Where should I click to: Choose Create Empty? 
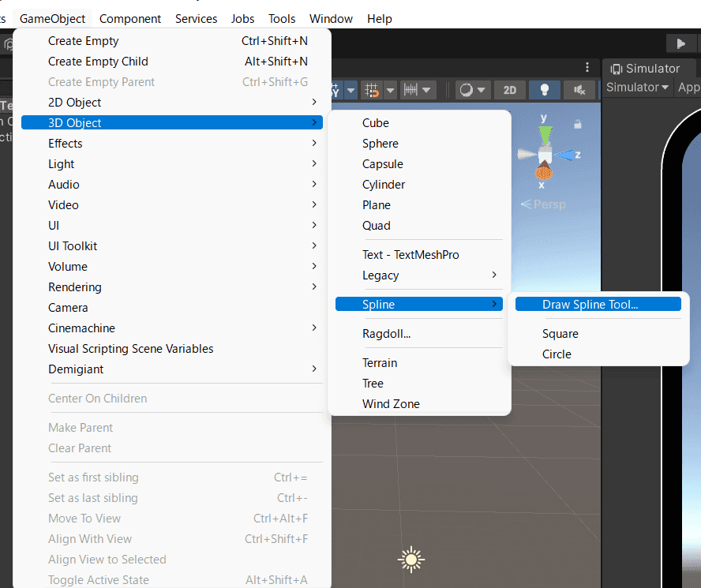point(172,41)
